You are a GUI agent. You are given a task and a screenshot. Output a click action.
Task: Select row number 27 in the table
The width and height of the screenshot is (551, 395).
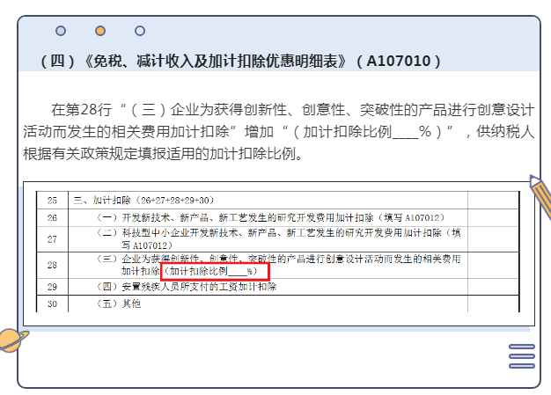tap(52, 238)
